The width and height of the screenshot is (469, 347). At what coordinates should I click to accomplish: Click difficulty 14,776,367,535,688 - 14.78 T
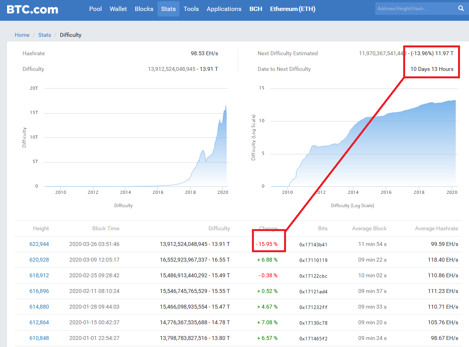[x=195, y=322]
